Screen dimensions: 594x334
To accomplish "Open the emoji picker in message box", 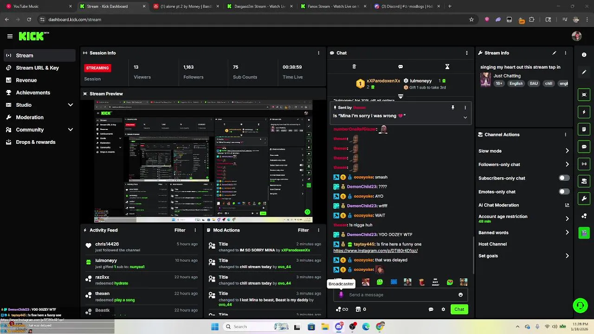I will [x=460, y=295].
